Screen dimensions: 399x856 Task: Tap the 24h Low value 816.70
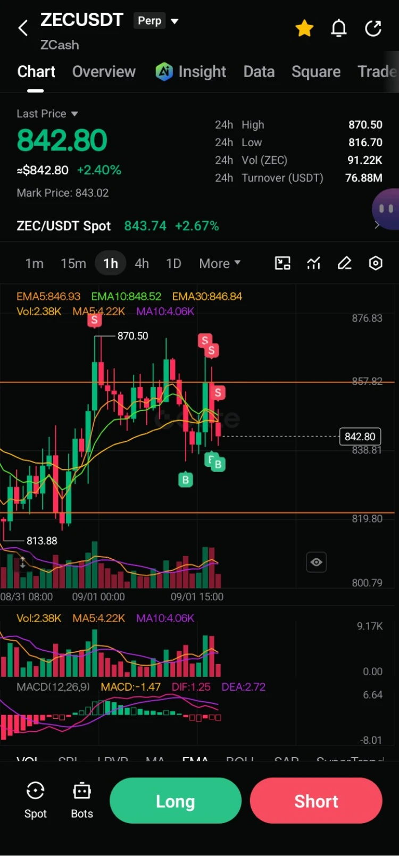[x=365, y=142]
